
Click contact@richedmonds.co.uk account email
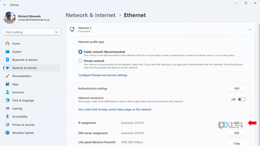[34, 20]
